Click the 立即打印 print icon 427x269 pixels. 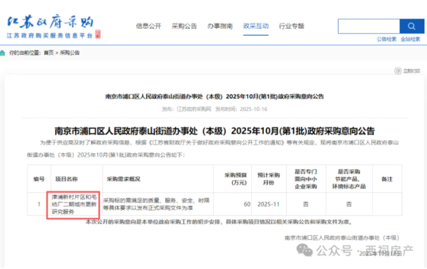[398, 70]
